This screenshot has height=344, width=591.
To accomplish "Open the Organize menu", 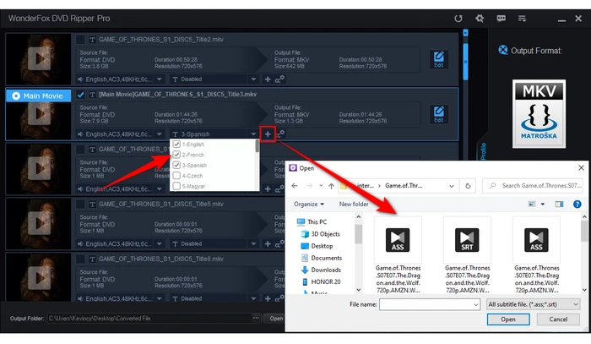I will click(309, 204).
